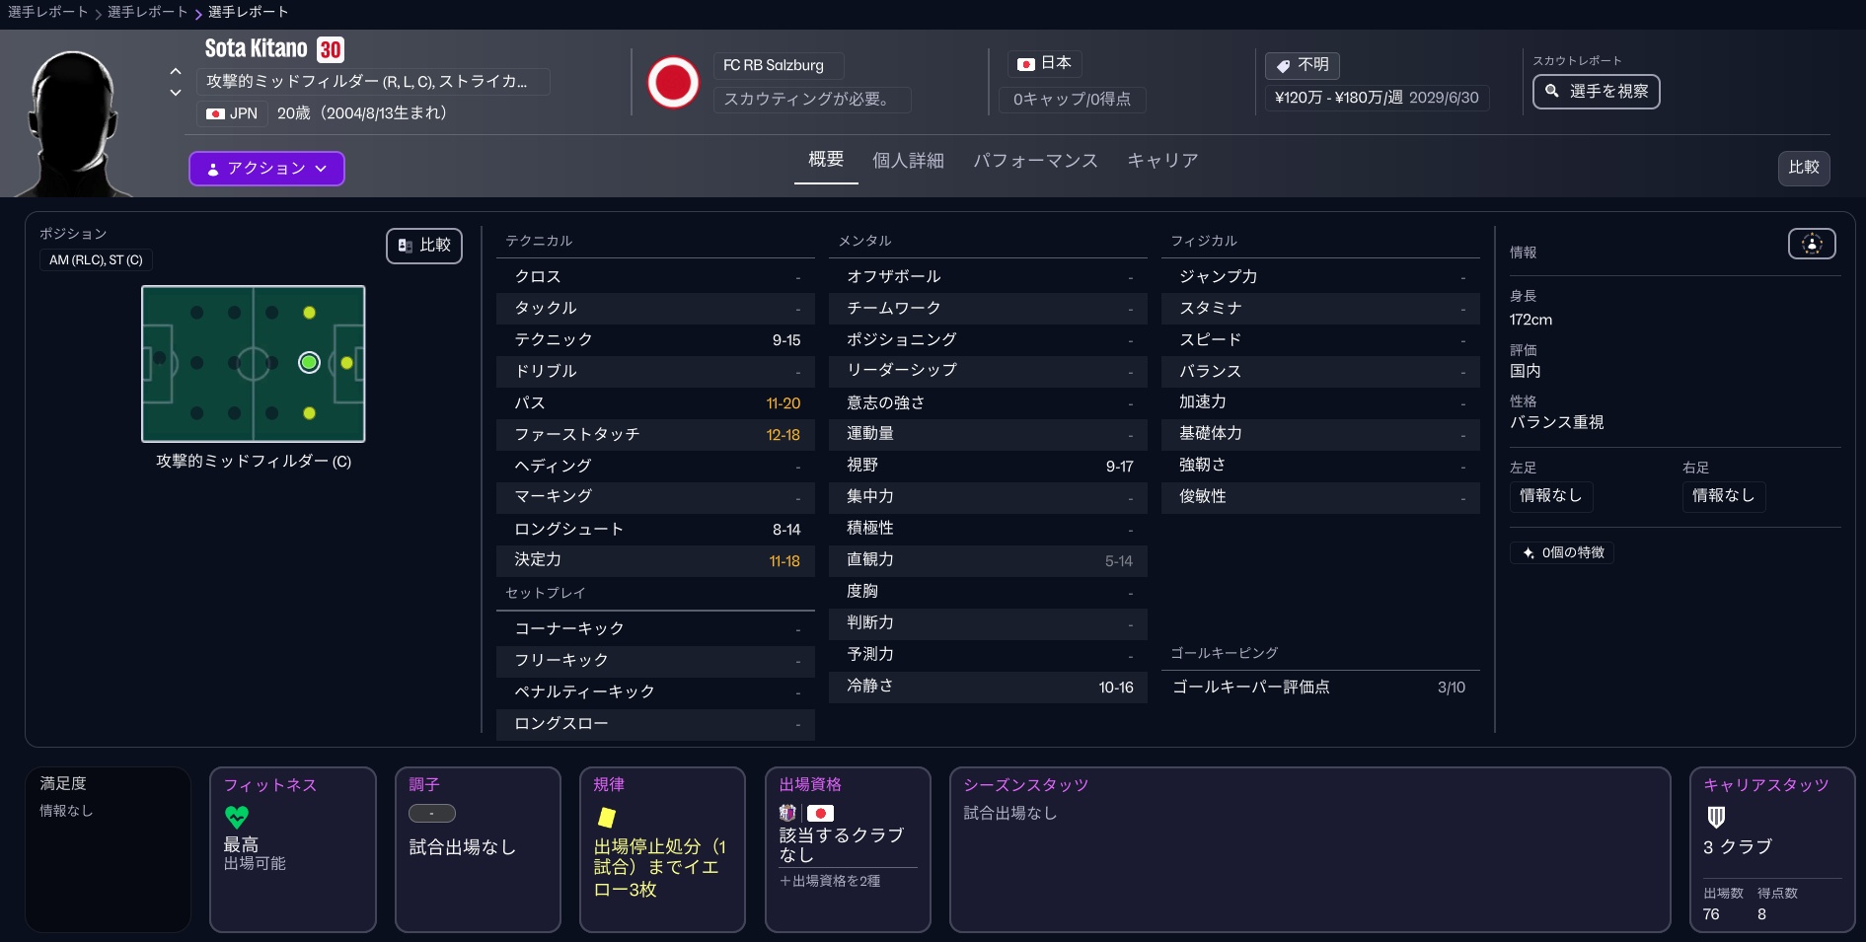Viewport: 1866px width, 942px height.
Task: Click the club crest in 出場資格 card
Action: (x=787, y=814)
